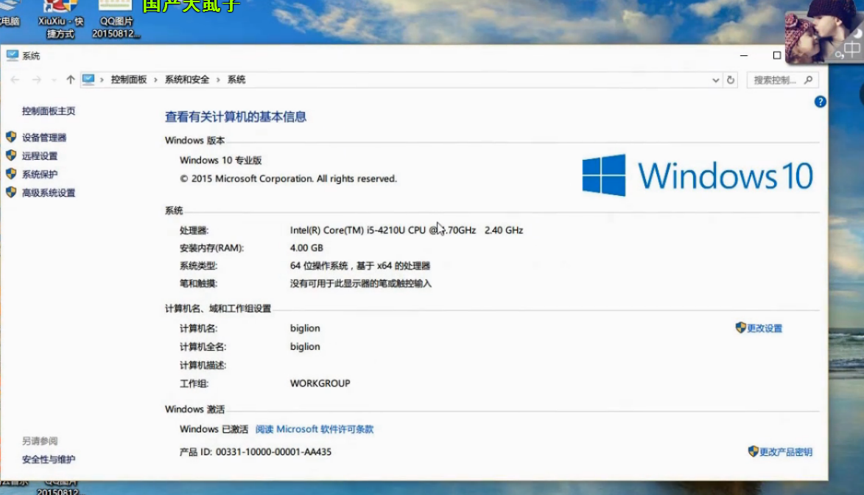Navigate to 系统和安全 breadcrumb
864x495 pixels.
tap(187, 80)
